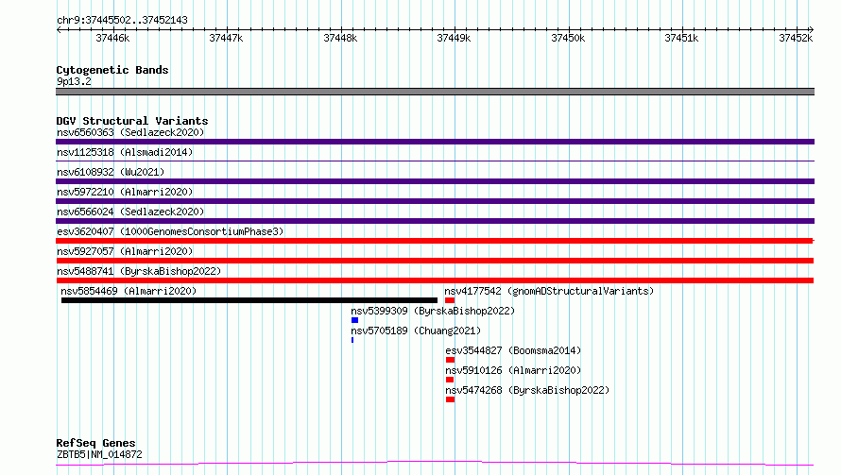Select the 9p13.2 band label
This screenshot has width=841, height=475.
tap(74, 81)
